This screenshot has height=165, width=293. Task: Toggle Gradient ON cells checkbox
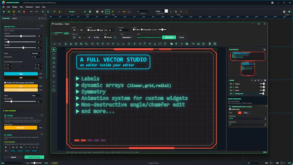coord(5,82)
